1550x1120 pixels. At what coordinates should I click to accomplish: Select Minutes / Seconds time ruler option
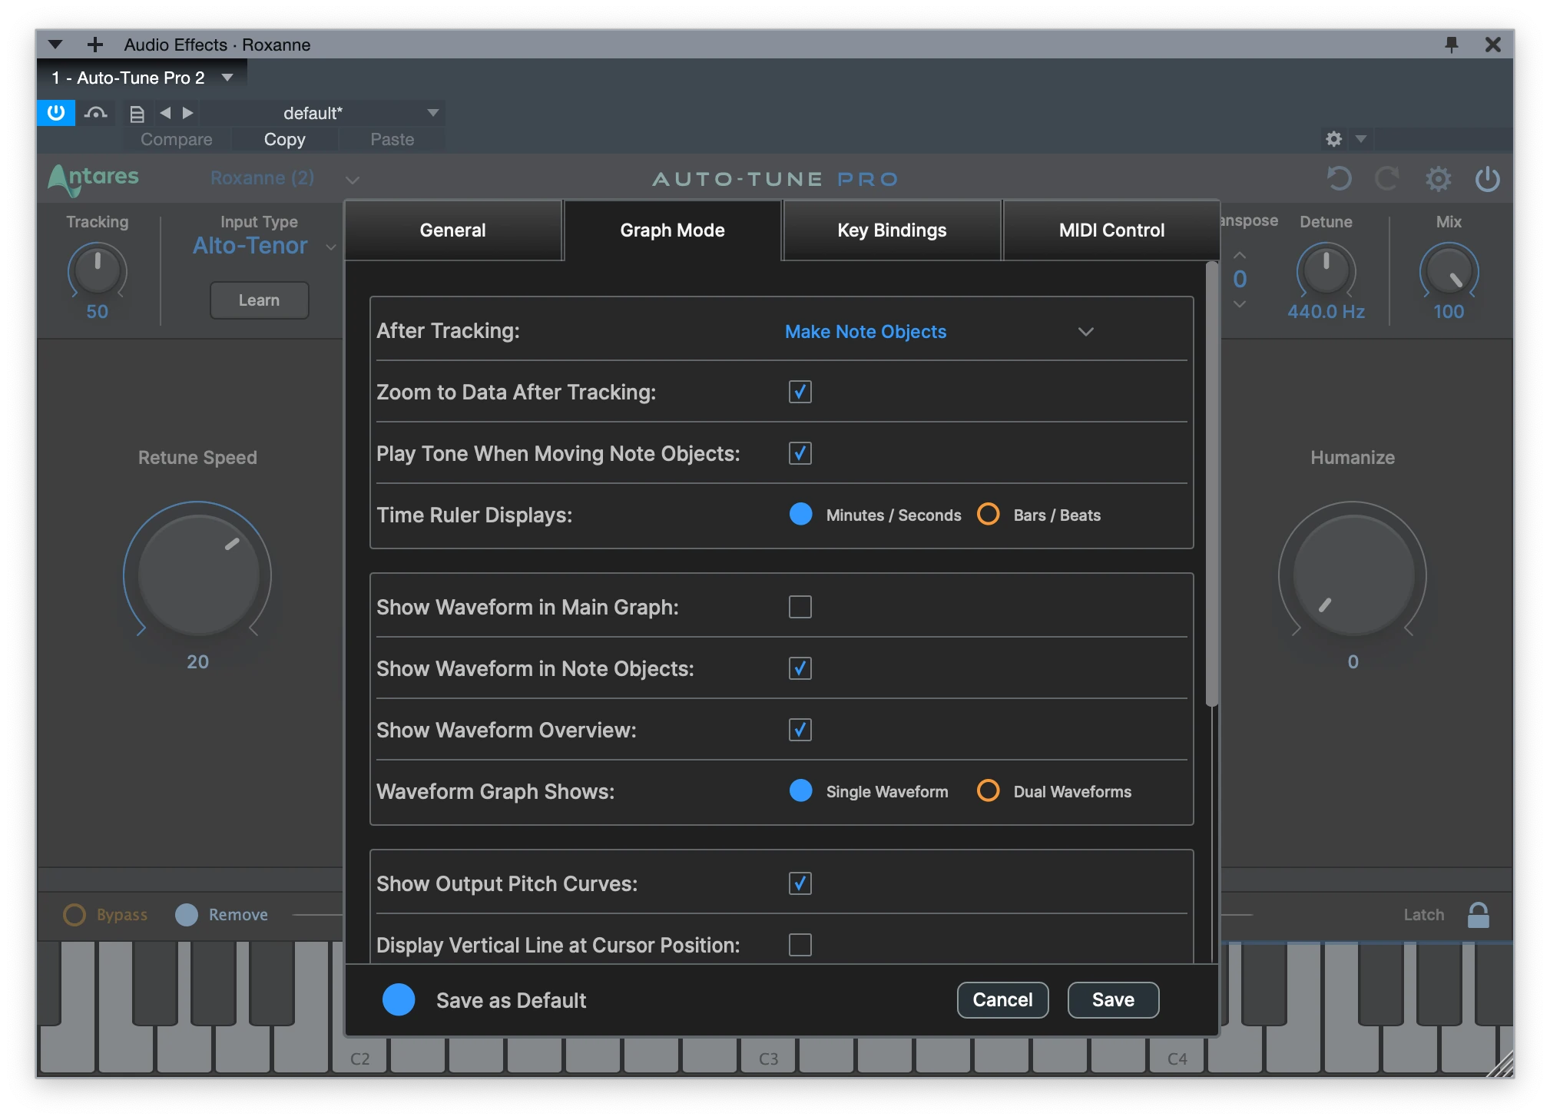click(x=801, y=514)
